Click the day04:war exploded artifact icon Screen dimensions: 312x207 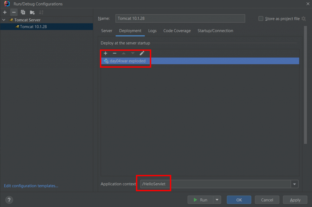[x=106, y=61]
